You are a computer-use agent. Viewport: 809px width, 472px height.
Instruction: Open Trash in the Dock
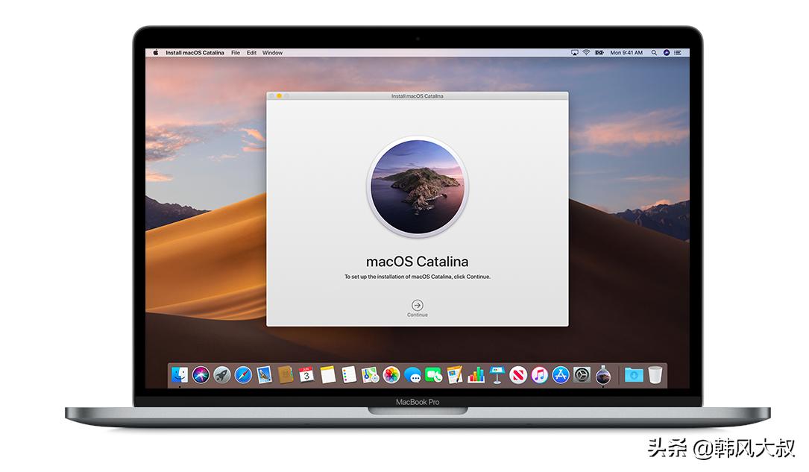(x=655, y=375)
